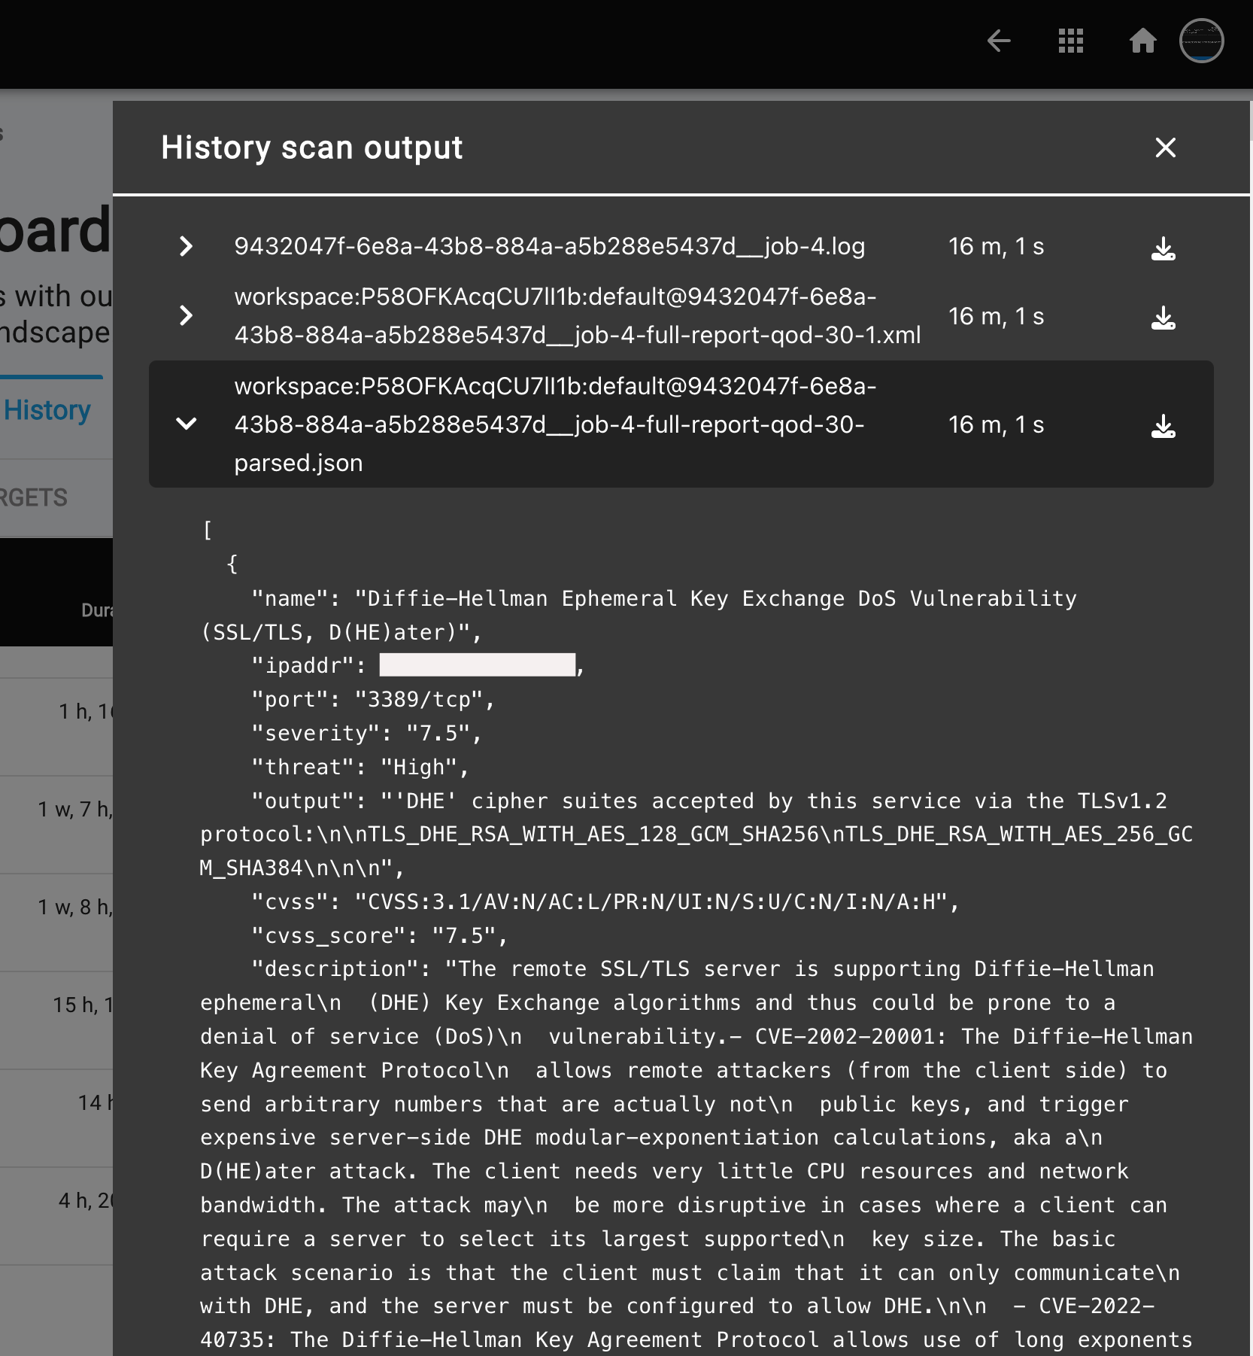Image resolution: width=1253 pixels, height=1356 pixels.
Task: Click the back arrow in the top bar
Action: (x=999, y=41)
